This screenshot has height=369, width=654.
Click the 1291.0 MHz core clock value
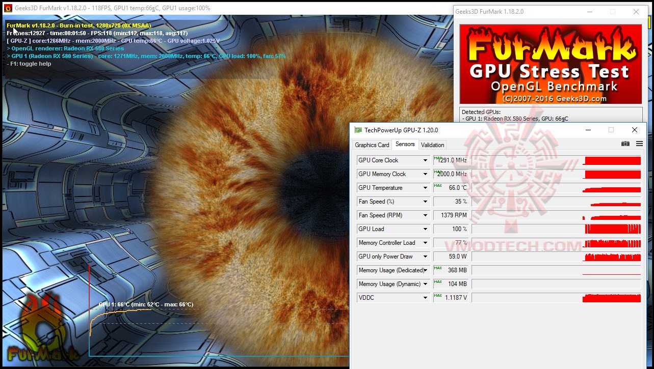(451, 160)
